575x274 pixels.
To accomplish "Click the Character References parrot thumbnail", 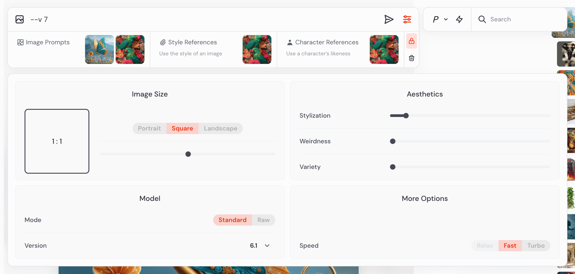I will coord(384,50).
